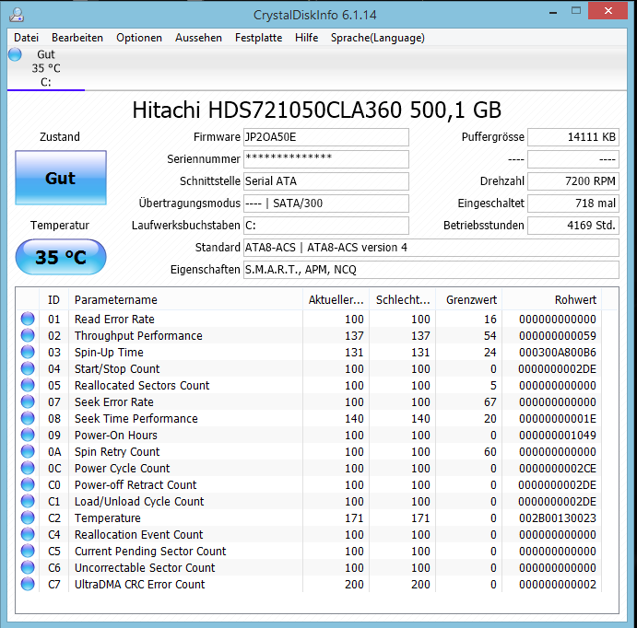Click status orb for Spin-Up Time

[x=28, y=352]
